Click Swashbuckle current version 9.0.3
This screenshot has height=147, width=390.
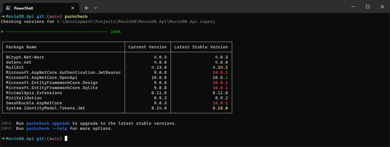click(x=160, y=103)
